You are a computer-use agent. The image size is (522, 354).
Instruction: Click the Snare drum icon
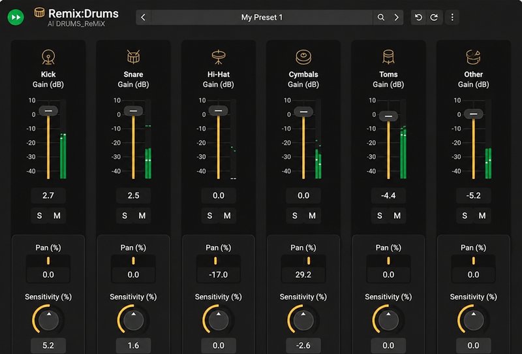click(x=134, y=57)
